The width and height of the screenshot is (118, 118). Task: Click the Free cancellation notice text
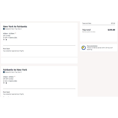[x=100, y=48]
